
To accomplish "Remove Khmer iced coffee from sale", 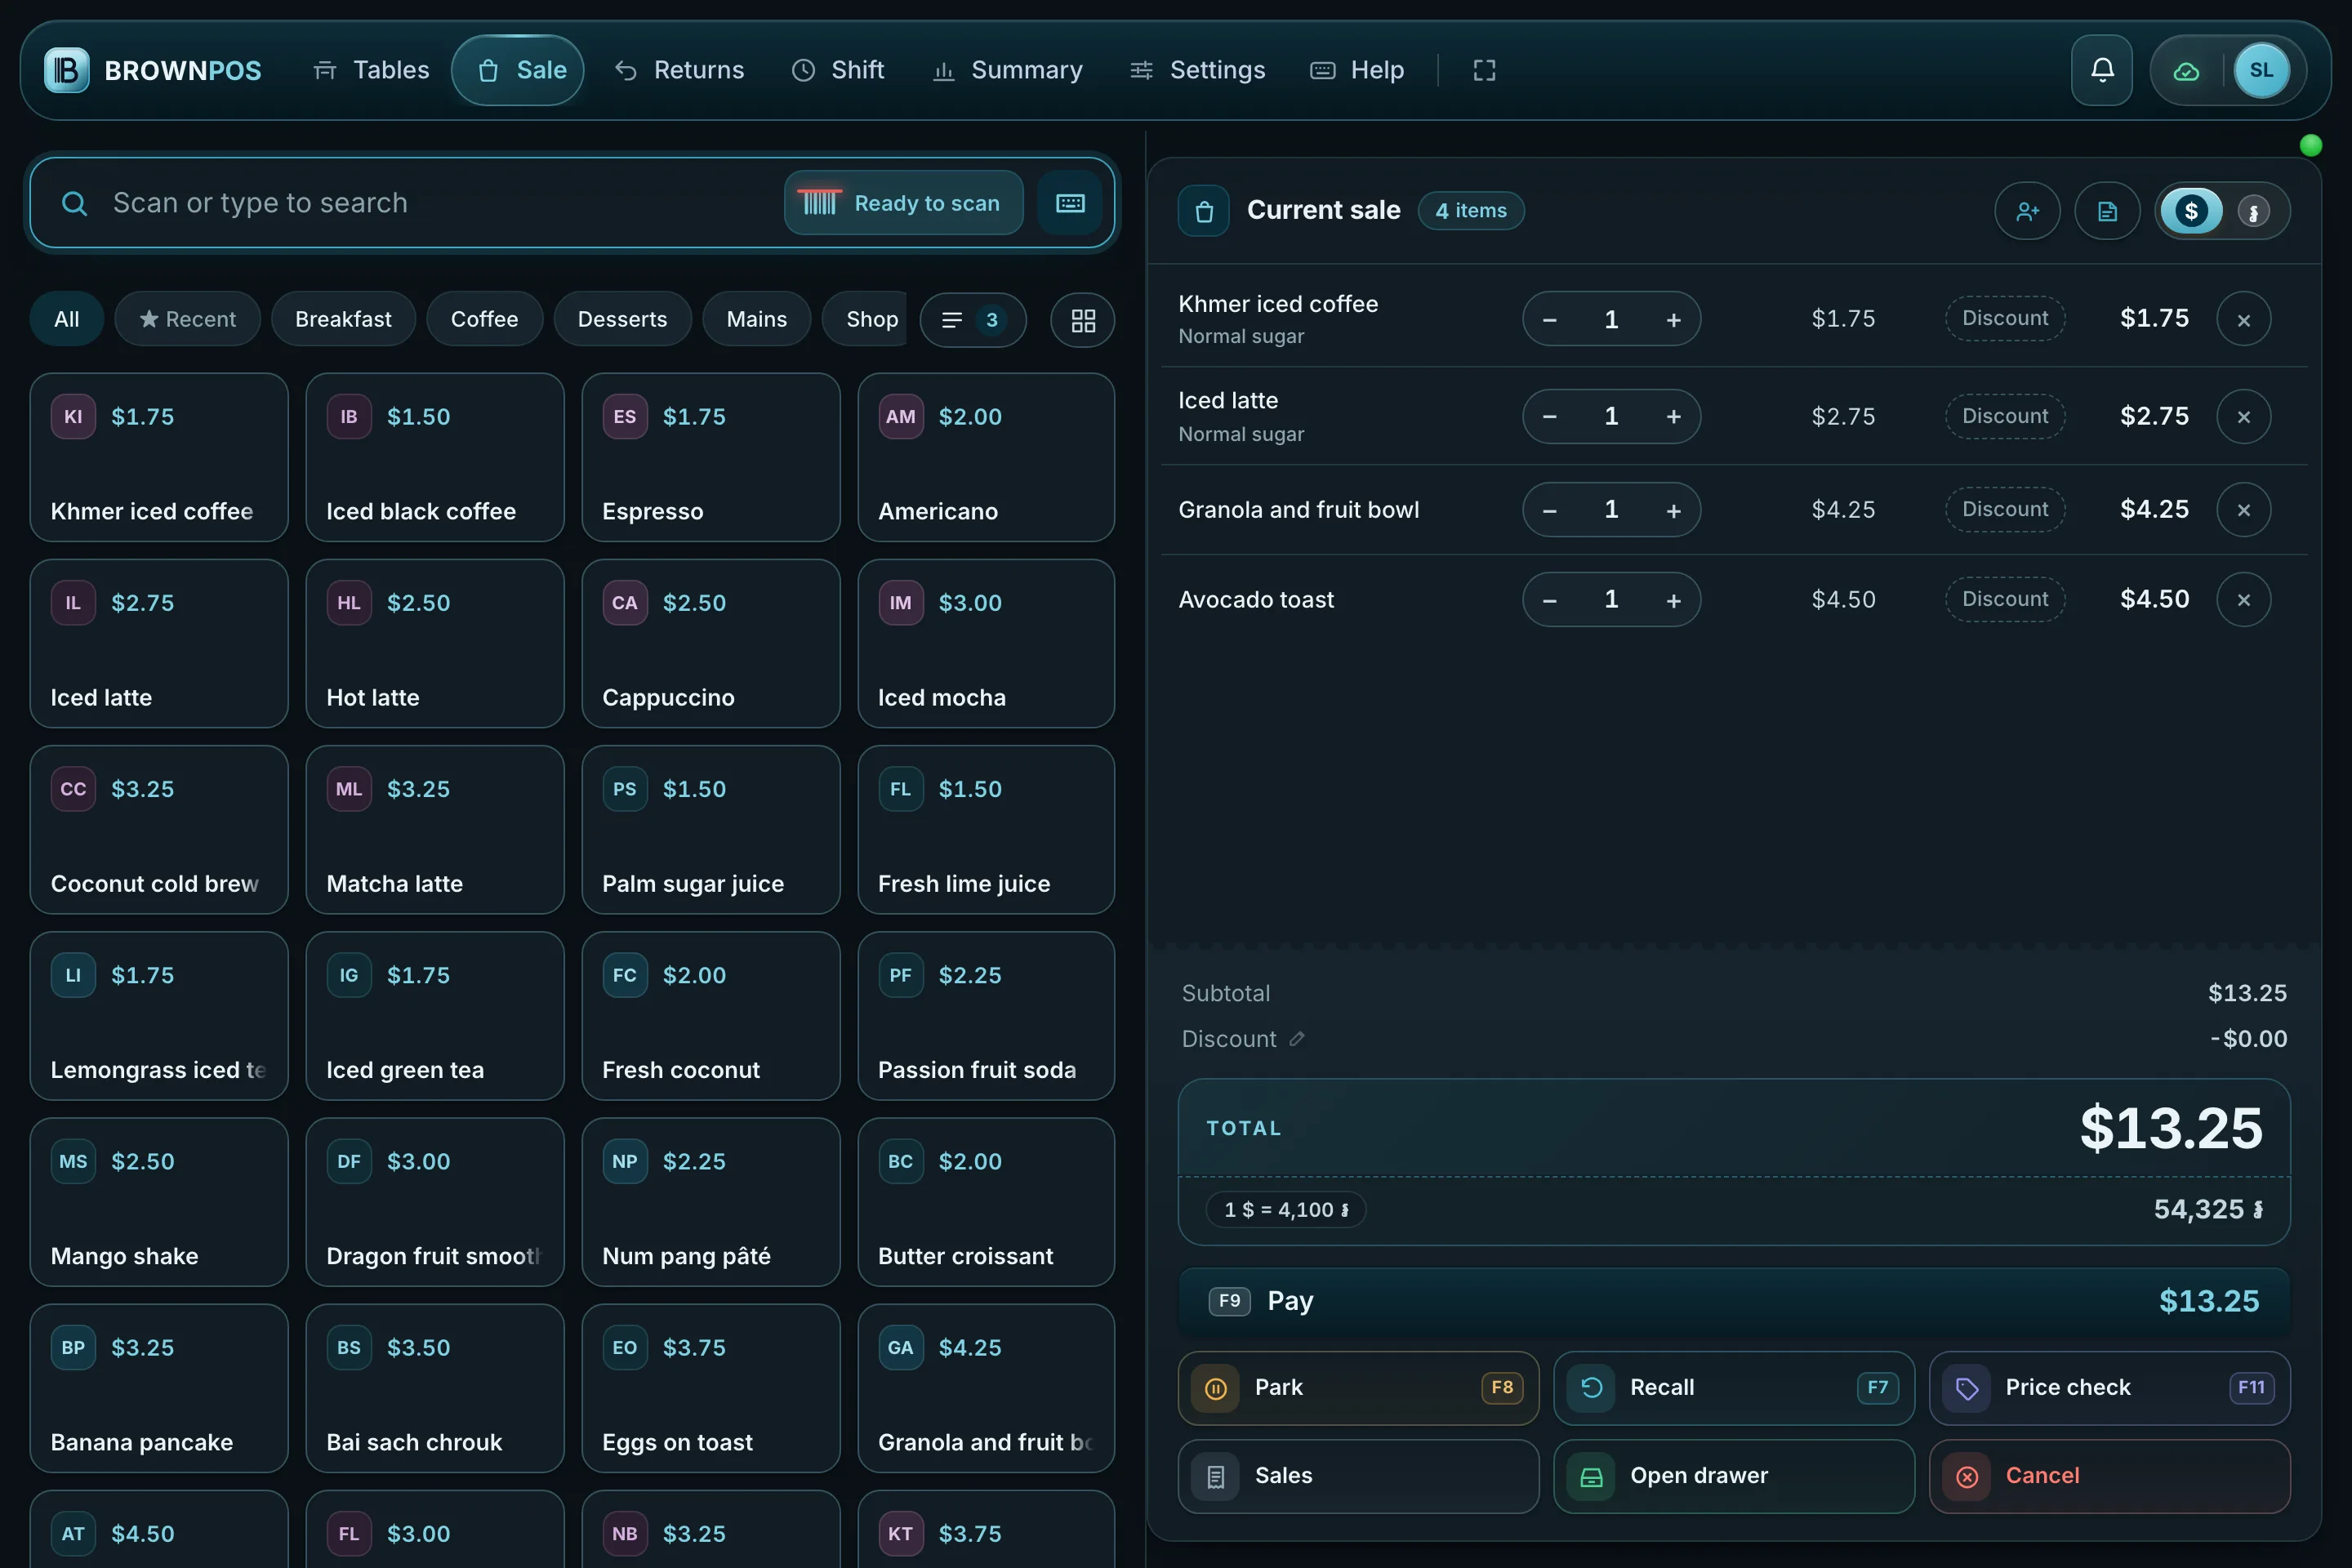I will 2243,320.
